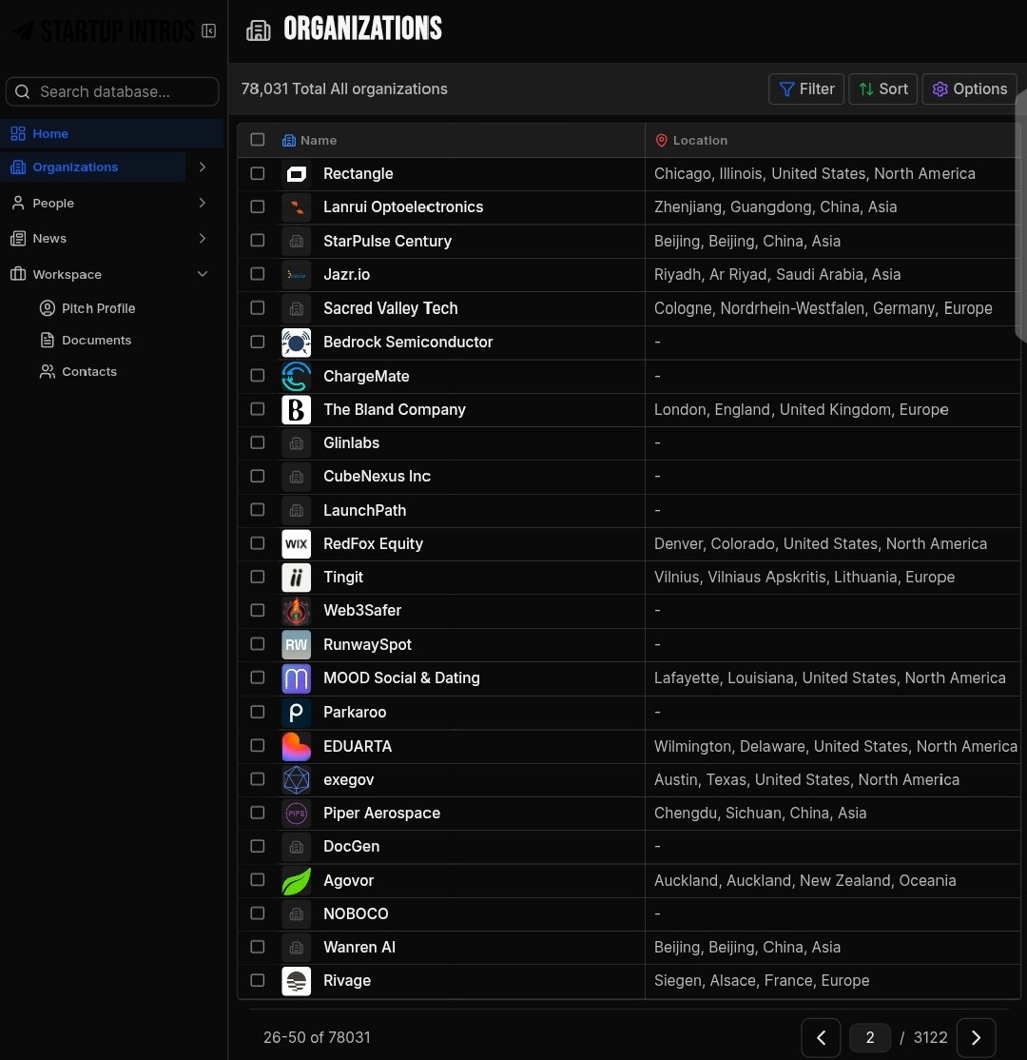Click the page number field
This screenshot has width=1027, height=1060.
click(x=869, y=1038)
